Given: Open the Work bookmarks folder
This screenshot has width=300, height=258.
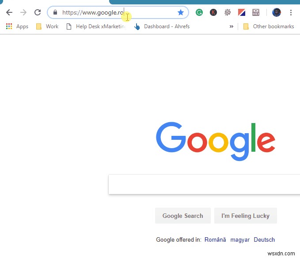Looking at the screenshot, I should pos(47,26).
